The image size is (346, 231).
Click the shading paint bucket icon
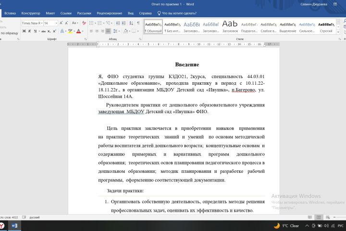click(x=125, y=31)
